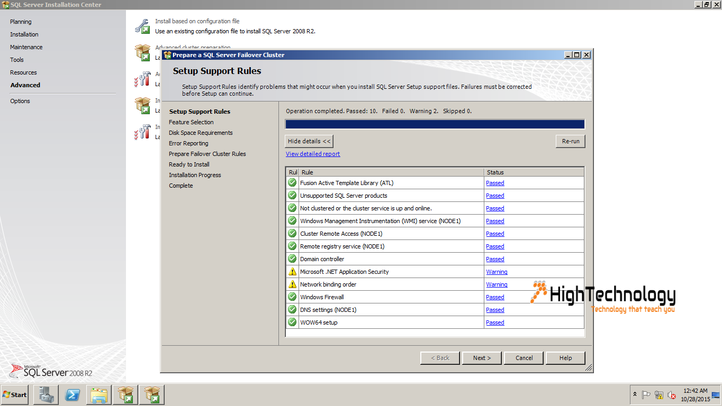Open Server Manager from the taskbar

(x=46, y=395)
